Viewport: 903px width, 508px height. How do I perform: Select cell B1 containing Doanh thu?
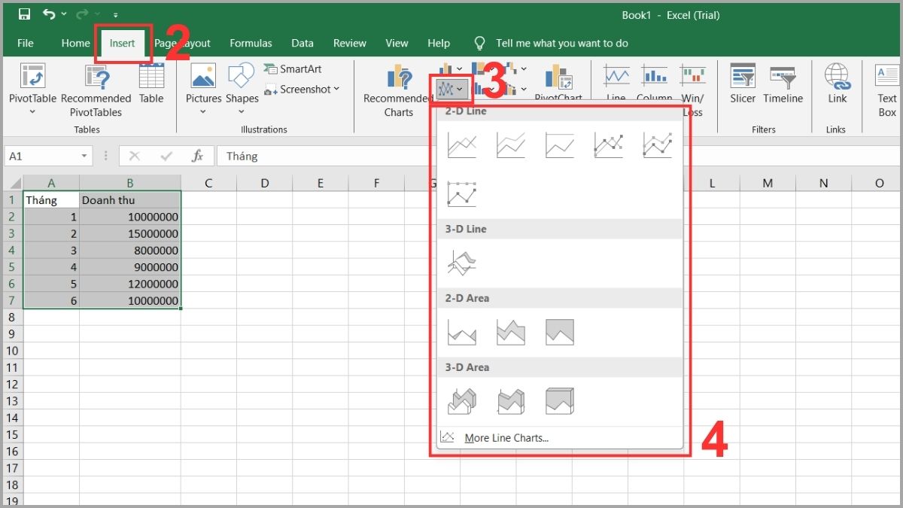pyautogui.click(x=129, y=200)
